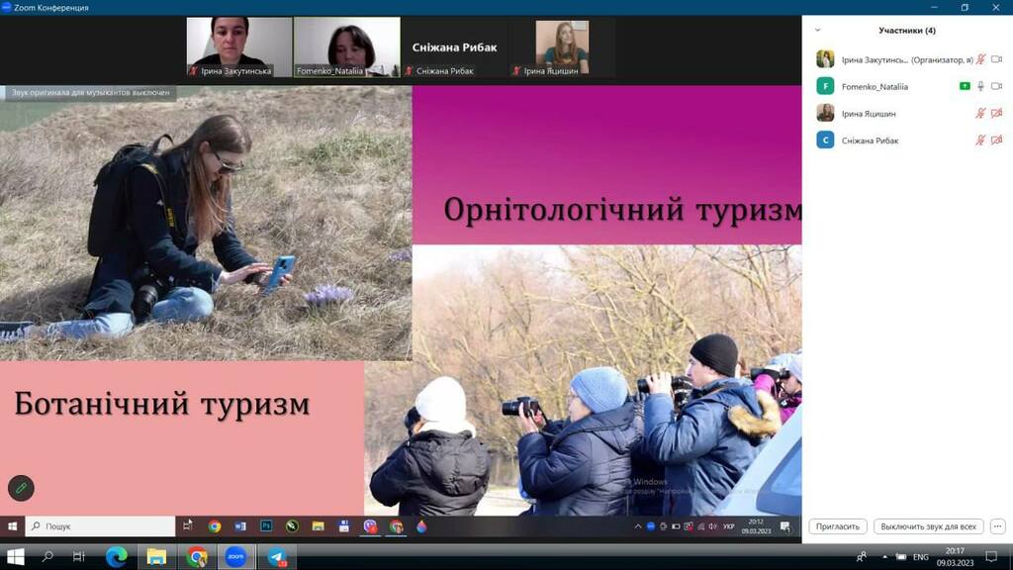This screenshot has height=570, width=1013.
Task: Open Microsoft Edge from the taskbar
Action: [117, 557]
